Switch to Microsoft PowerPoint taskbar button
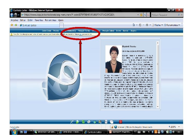 (120, 132)
